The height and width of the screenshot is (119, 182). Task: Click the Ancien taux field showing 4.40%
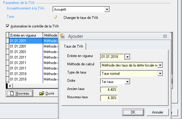(109, 90)
